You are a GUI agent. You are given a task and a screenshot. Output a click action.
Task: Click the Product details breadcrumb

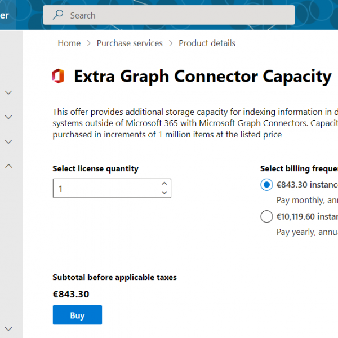(207, 43)
